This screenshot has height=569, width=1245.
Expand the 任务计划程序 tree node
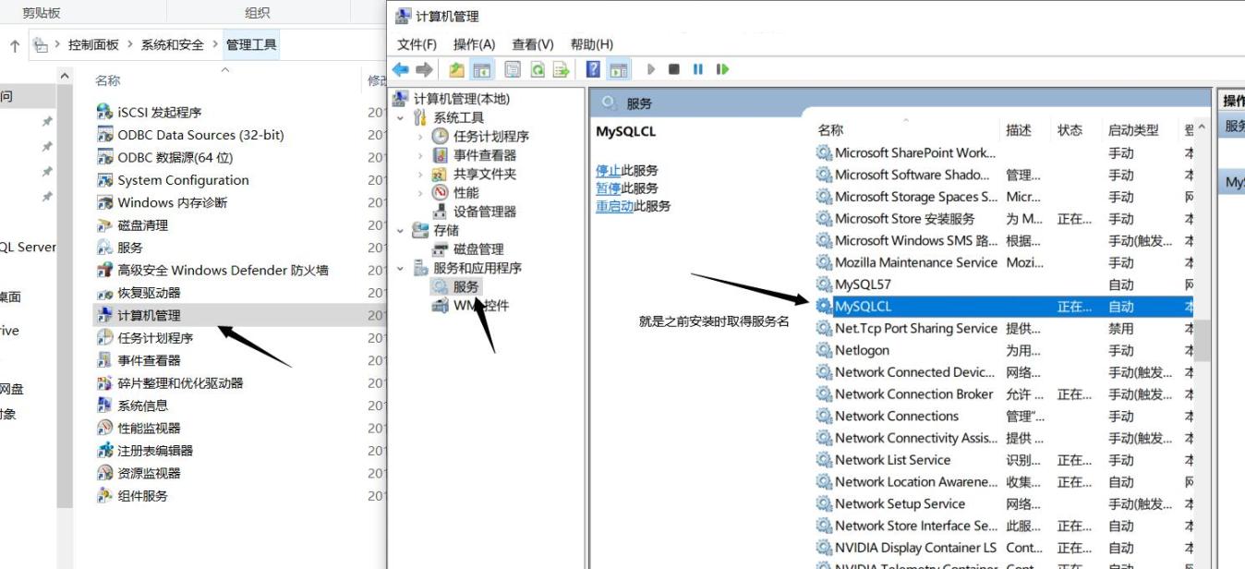[x=420, y=136]
